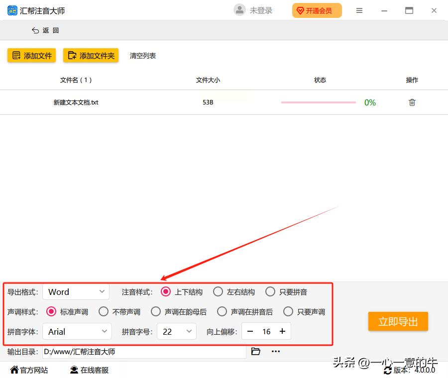The image size is (448, 378).
Task: Click the 开通会员 membership button
Action: pos(317,10)
